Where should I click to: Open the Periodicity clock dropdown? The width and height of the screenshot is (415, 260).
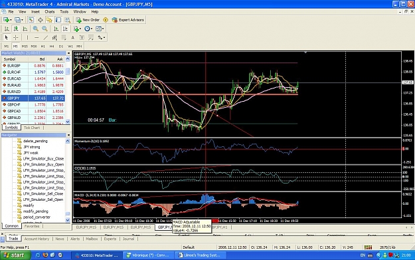(88, 29)
